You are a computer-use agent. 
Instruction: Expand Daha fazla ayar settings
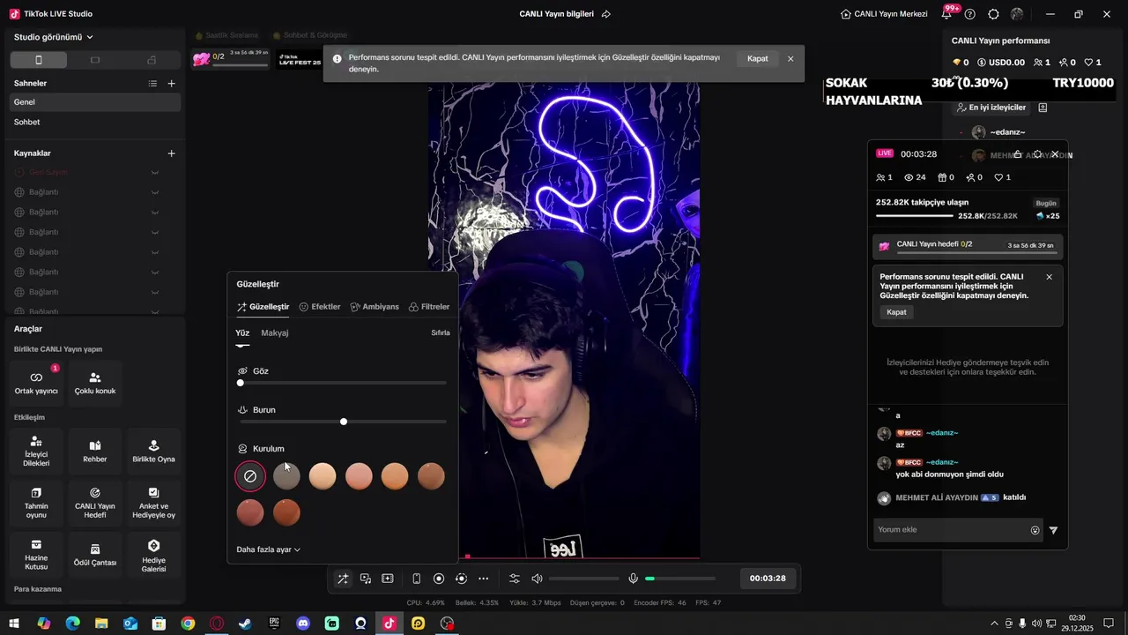coord(269,549)
